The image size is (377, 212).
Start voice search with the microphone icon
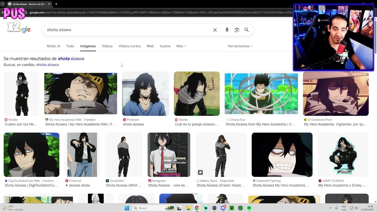click(227, 30)
